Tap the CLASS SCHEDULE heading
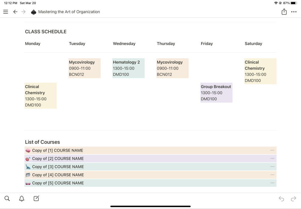301x209 pixels. (x=46, y=32)
